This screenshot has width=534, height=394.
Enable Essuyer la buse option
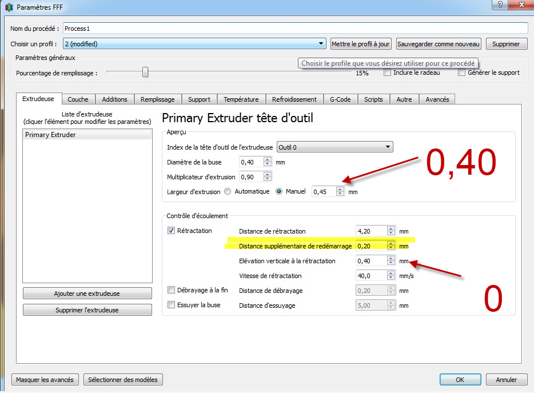172,305
